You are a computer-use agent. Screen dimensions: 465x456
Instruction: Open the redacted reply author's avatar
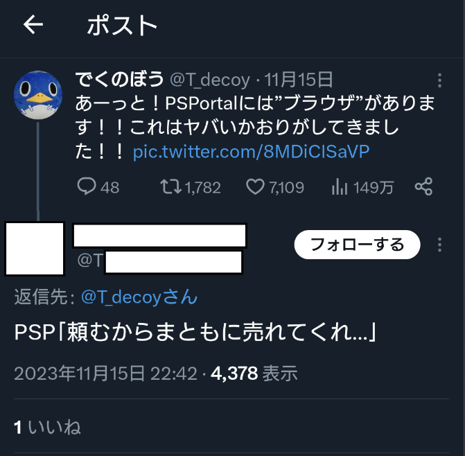[x=35, y=249]
